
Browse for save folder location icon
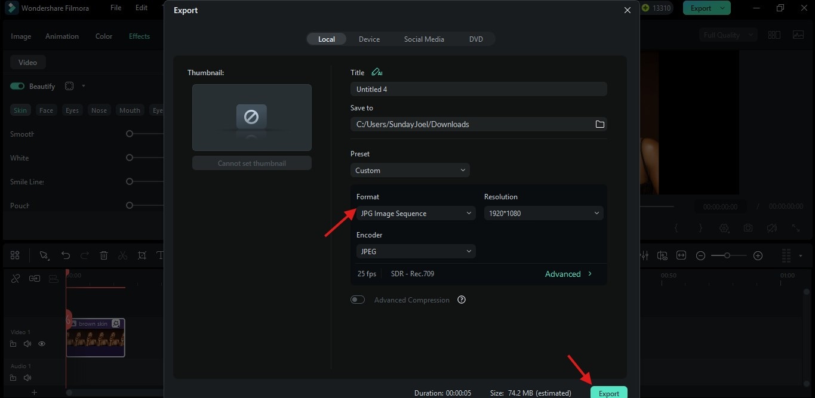600,124
